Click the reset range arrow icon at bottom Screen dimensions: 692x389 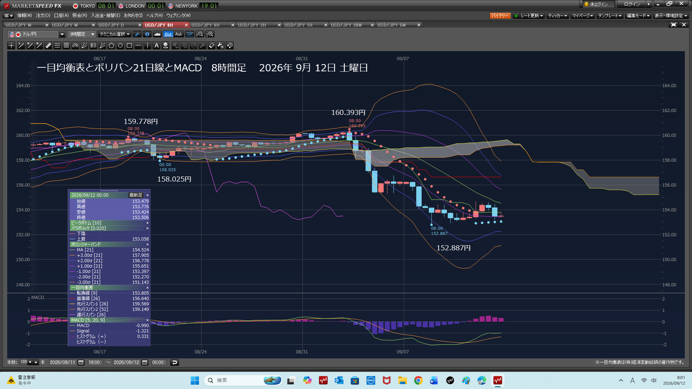(x=174, y=363)
